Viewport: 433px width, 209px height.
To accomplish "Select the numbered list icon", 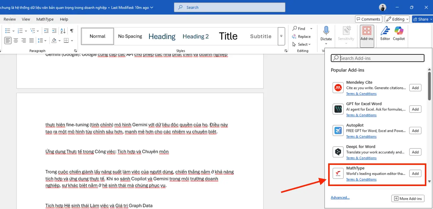I will point(20,31).
